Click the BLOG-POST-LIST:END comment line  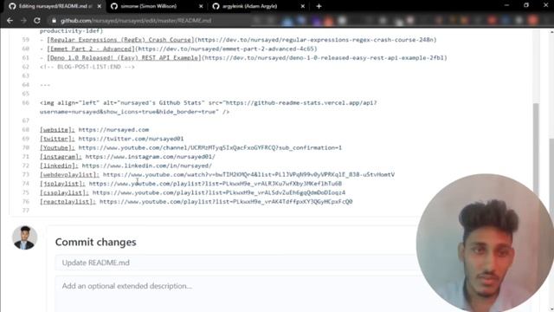click(87, 67)
